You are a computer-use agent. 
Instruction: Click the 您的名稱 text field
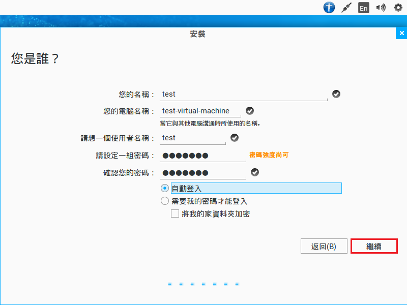pyautogui.click(x=243, y=95)
